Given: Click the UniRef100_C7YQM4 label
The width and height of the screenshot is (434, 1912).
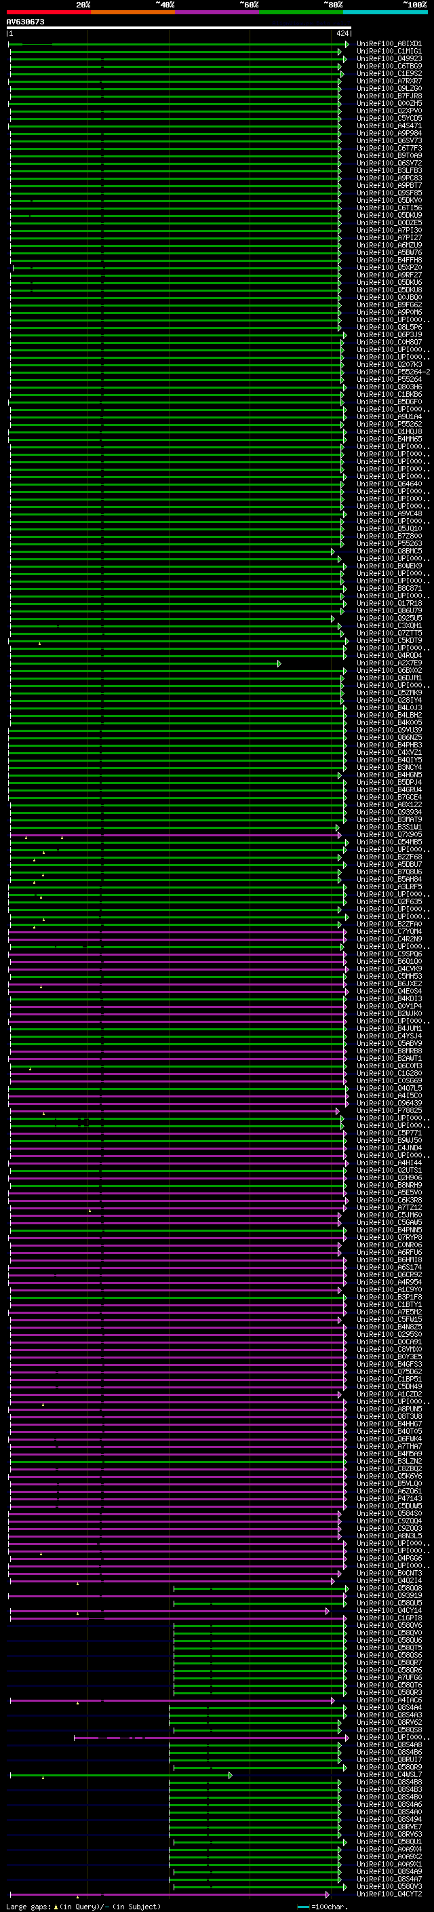Looking at the screenshot, I should tap(389, 931).
